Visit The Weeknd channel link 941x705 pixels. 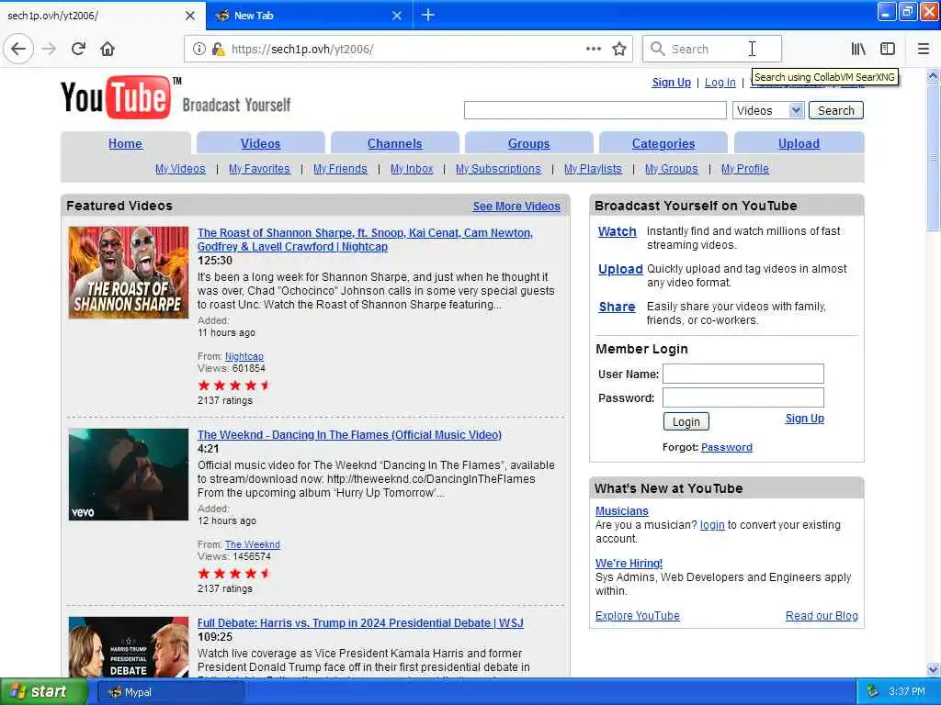(x=252, y=544)
